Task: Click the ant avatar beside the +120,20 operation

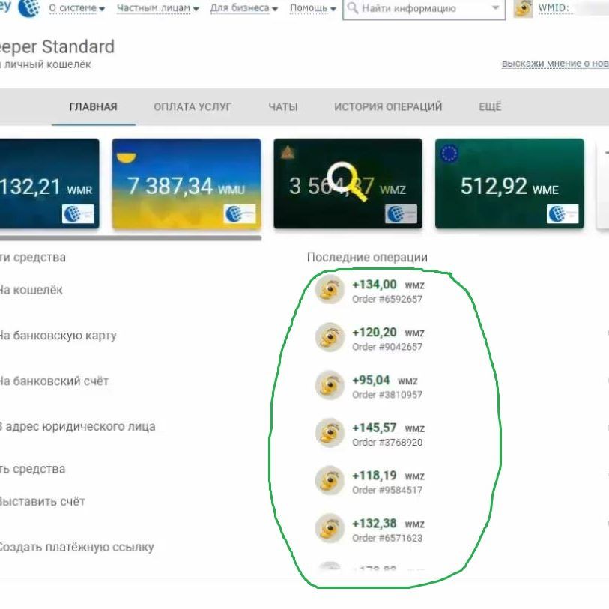Action: 330,337
